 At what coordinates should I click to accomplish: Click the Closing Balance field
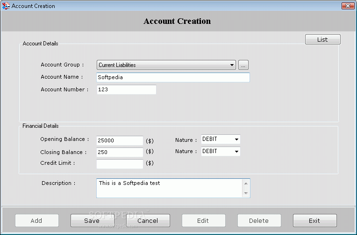click(120, 152)
